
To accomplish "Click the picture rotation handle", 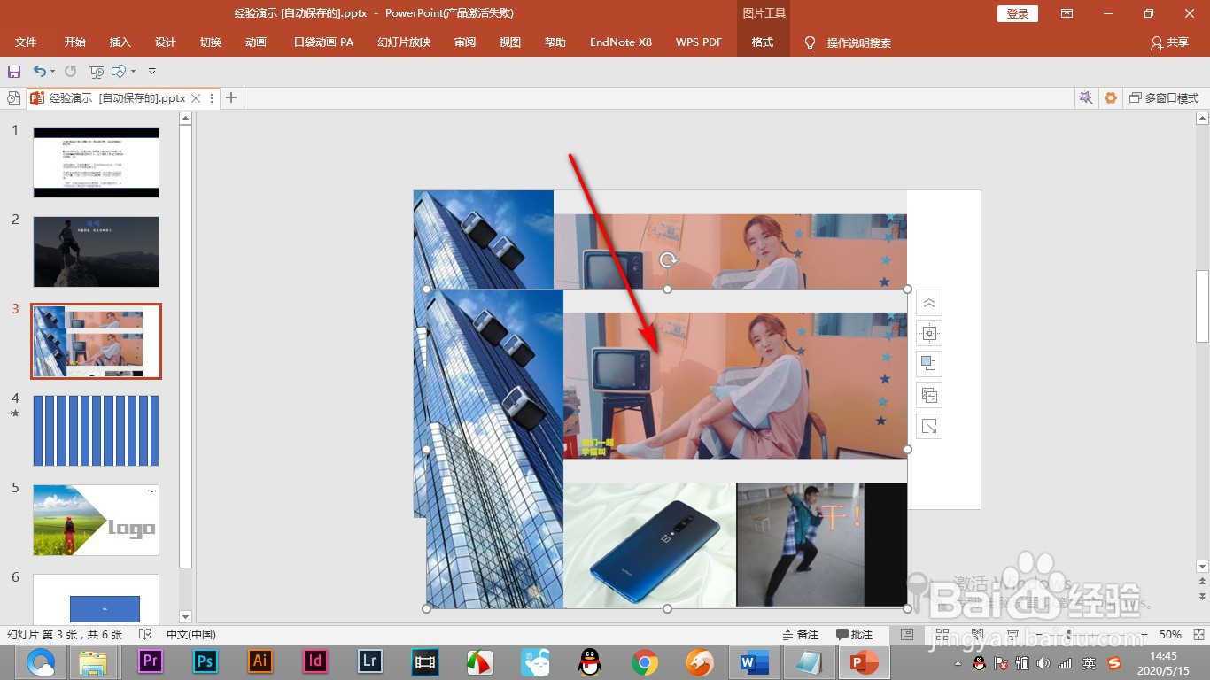I will coord(668,260).
